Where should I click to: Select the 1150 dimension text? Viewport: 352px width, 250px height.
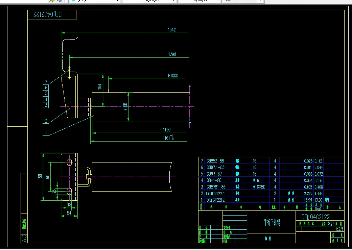(167, 130)
